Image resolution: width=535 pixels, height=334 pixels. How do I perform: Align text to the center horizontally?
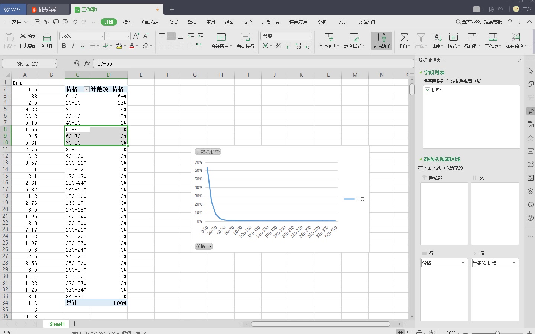[171, 46]
